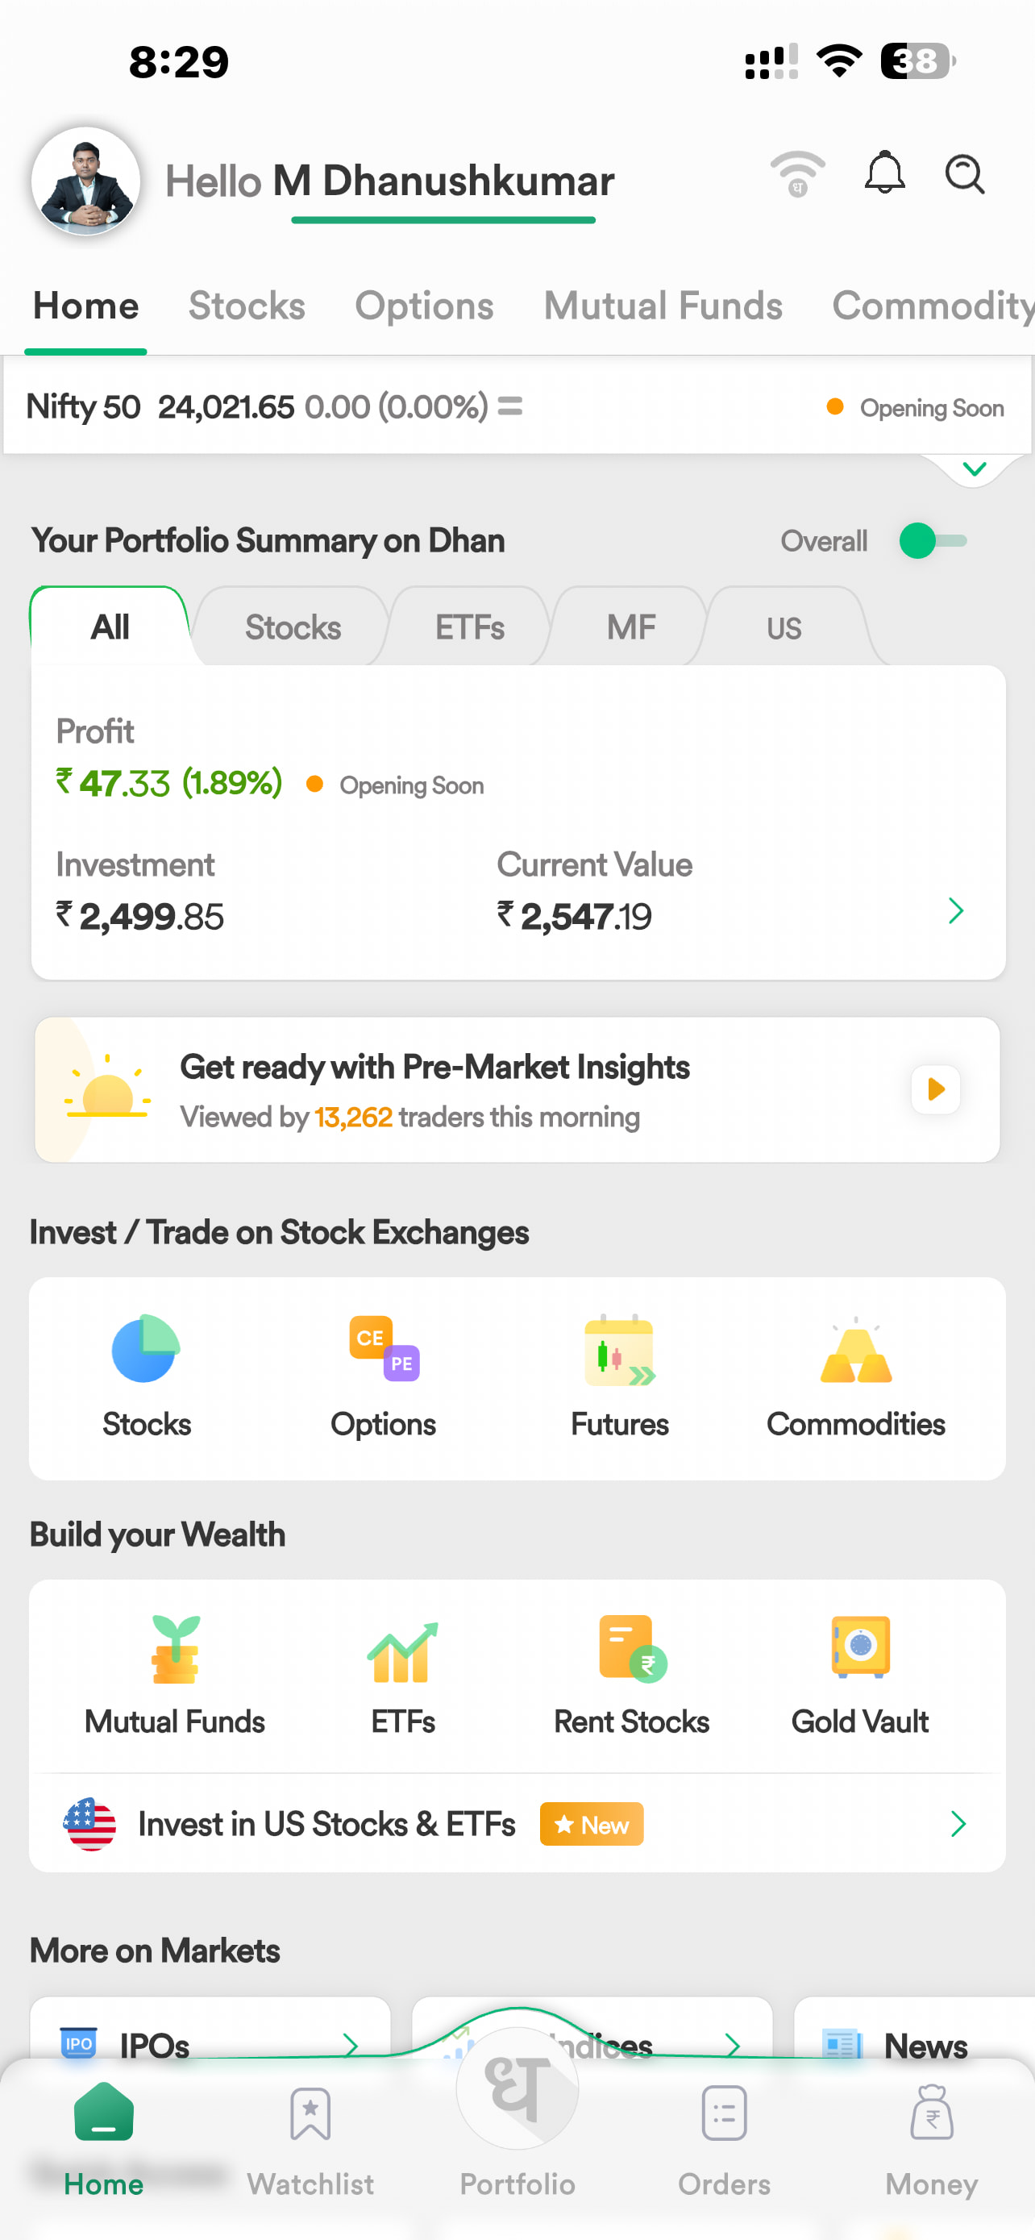
Task: Select the Stocks portfolio summary tab
Action: tap(293, 627)
